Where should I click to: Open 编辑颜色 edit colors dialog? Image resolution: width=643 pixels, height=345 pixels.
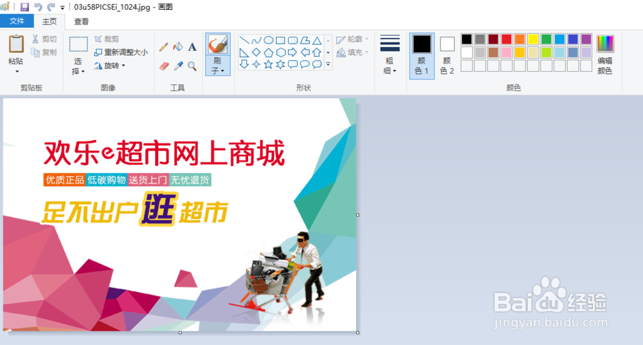pyautogui.click(x=605, y=55)
